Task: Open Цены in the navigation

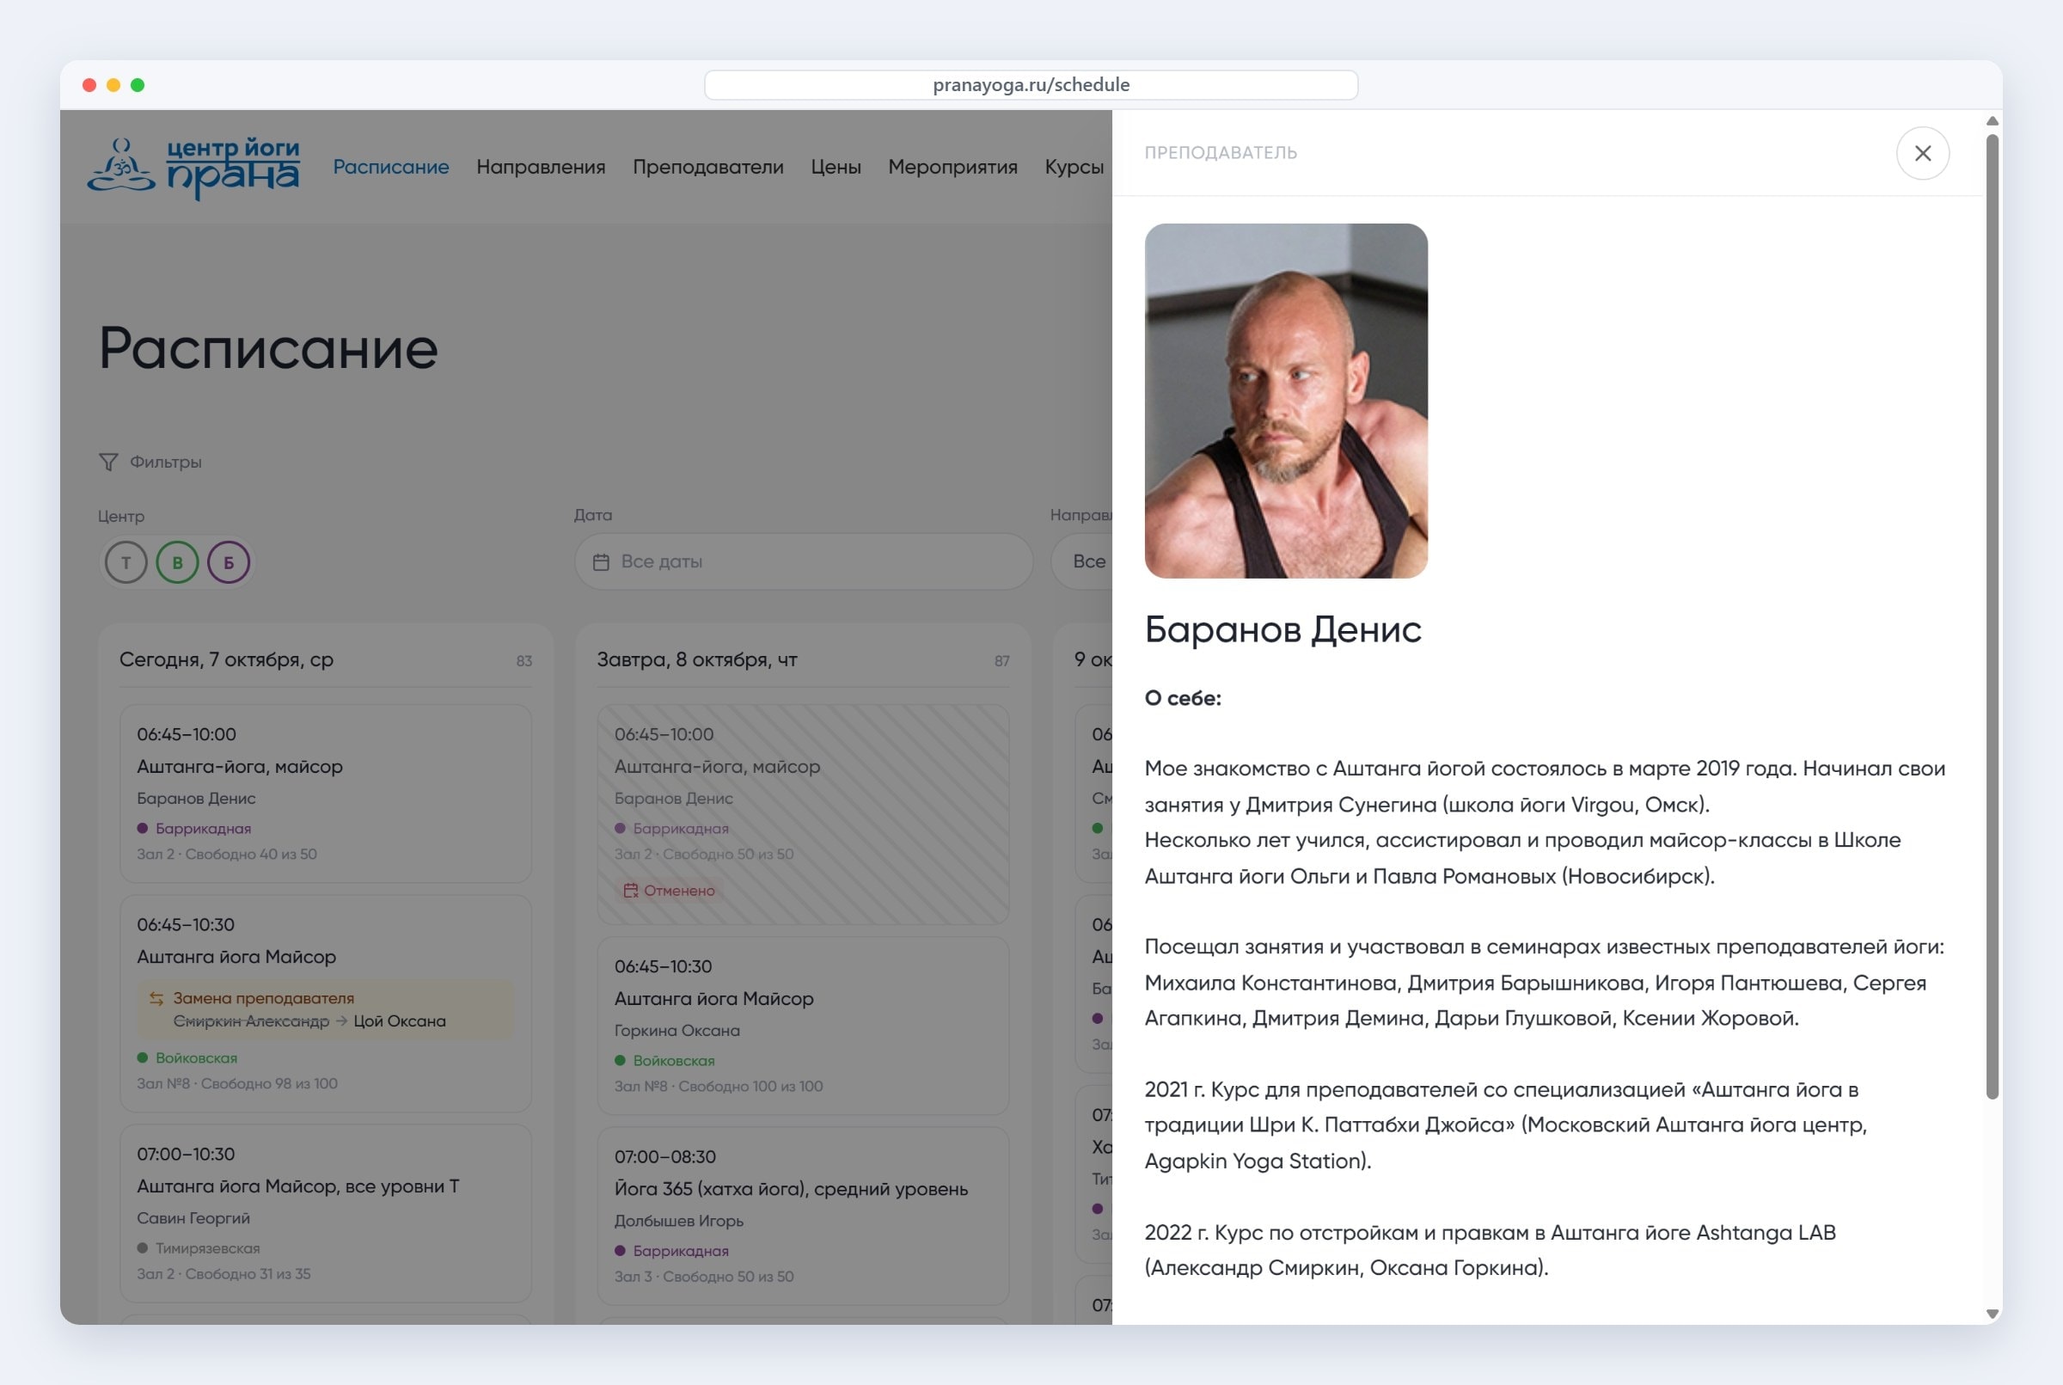Action: [836, 167]
